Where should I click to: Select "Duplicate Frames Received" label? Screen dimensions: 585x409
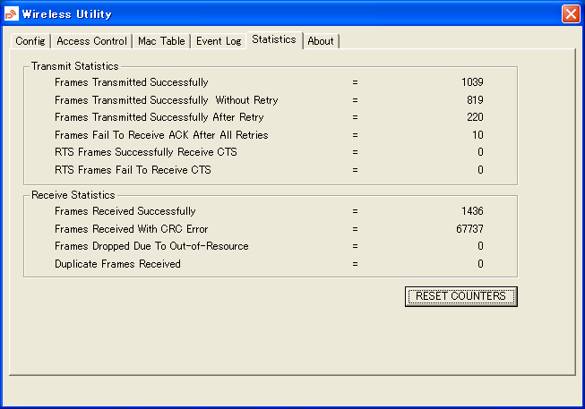tap(117, 264)
